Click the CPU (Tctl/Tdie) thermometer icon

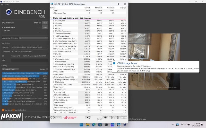pyautogui.click(x=54, y=21)
